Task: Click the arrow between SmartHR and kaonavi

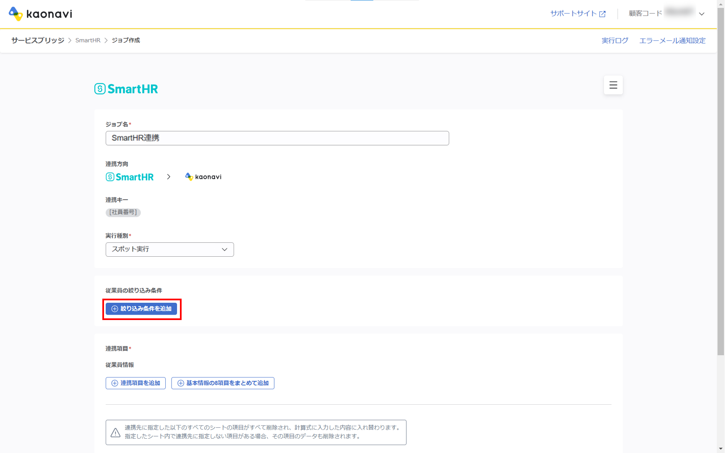Action: pos(169,177)
